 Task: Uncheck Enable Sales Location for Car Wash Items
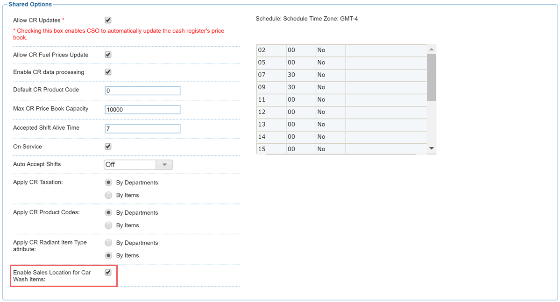click(x=108, y=273)
